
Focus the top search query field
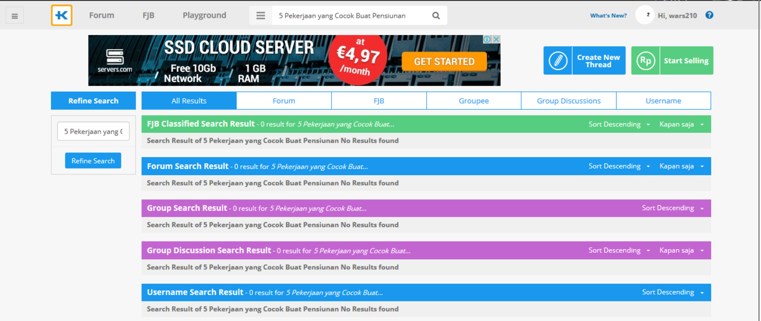(x=350, y=16)
